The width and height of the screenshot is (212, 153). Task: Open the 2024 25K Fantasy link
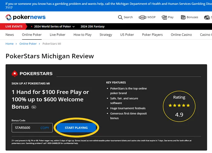coord(93,27)
